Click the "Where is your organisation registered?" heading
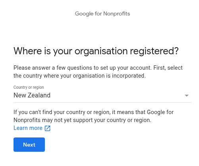199x166 pixels. coord(96,51)
